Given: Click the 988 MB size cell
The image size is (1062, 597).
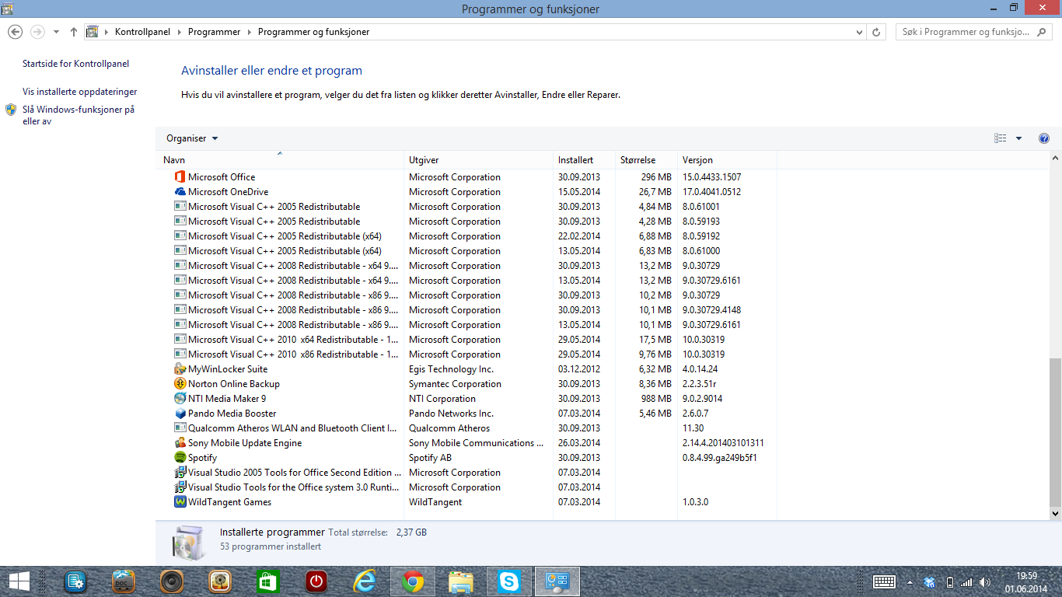Looking at the screenshot, I should coord(655,399).
